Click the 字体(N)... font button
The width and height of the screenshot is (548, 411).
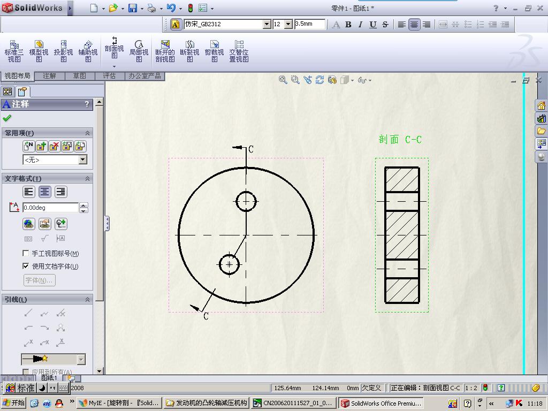coord(39,280)
